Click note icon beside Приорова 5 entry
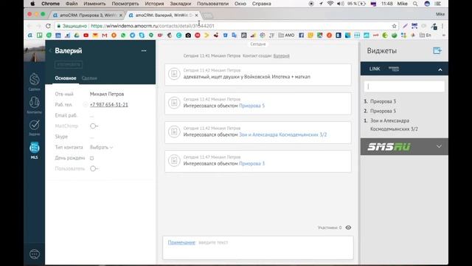Screen dimensions: 472x266 pos(174,103)
